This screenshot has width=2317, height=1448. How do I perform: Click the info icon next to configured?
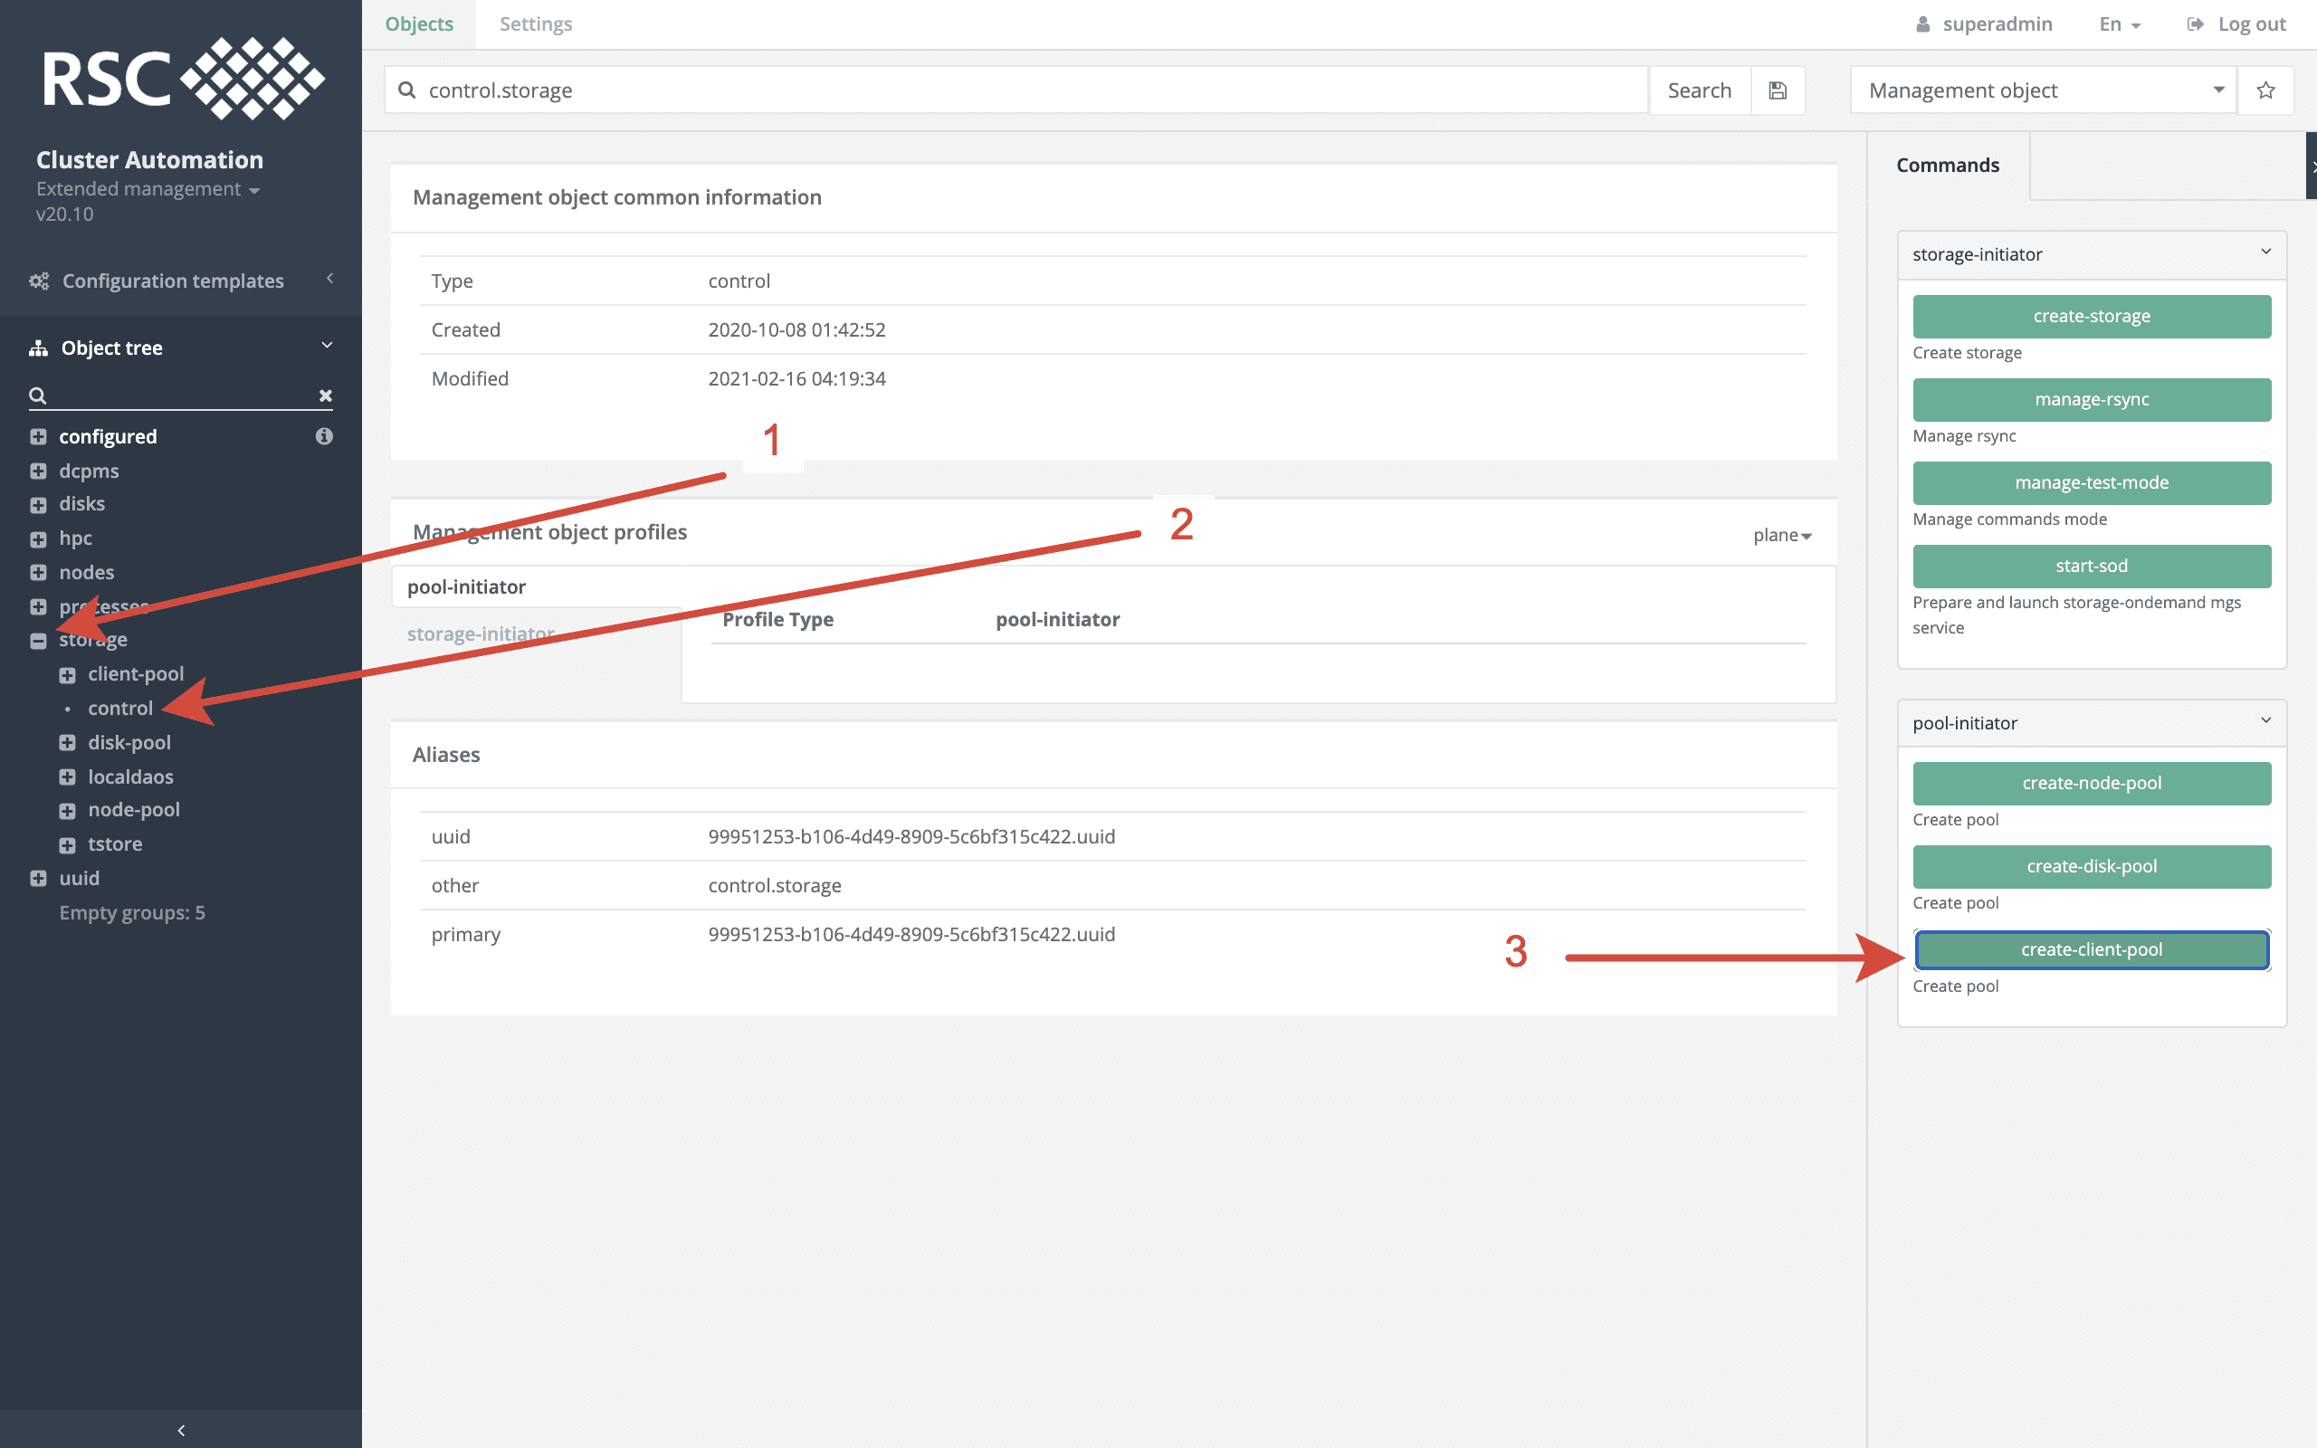click(x=325, y=435)
